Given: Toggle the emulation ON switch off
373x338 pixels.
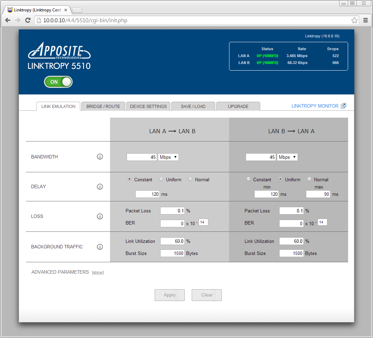Looking at the screenshot, I should point(58,82).
